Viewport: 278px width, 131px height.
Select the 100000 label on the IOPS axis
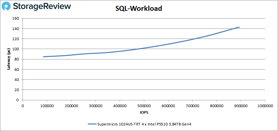click(x=47, y=106)
